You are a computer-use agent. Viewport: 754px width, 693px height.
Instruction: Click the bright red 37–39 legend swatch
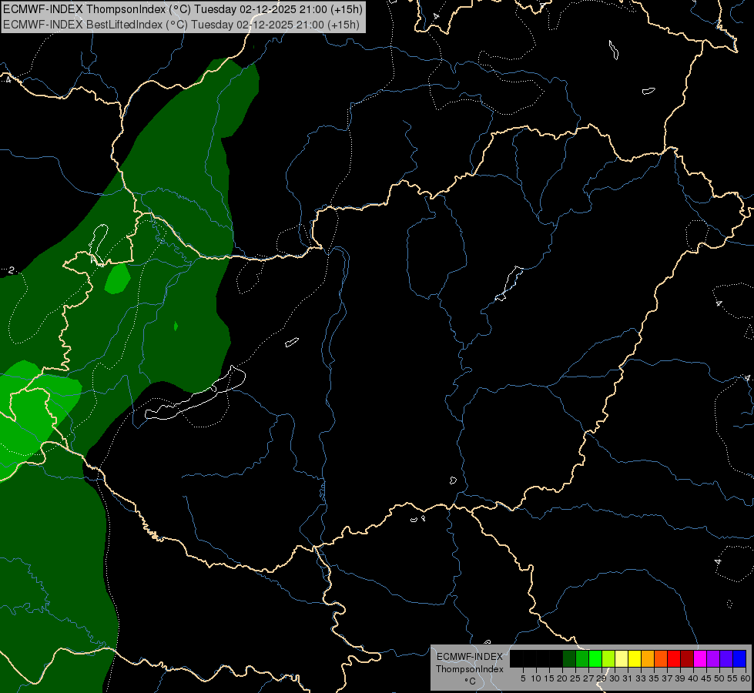coord(674,658)
